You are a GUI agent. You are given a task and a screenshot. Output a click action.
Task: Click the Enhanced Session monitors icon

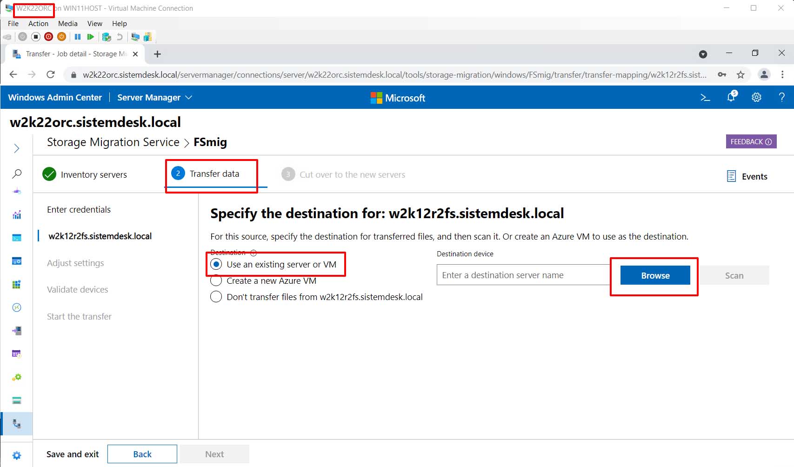pyautogui.click(x=135, y=37)
